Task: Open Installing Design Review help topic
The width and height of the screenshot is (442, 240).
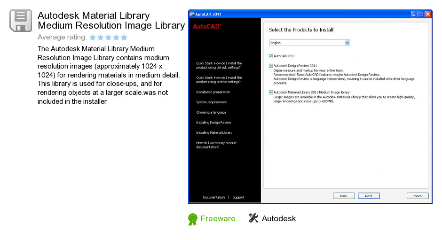Action: 213,123
